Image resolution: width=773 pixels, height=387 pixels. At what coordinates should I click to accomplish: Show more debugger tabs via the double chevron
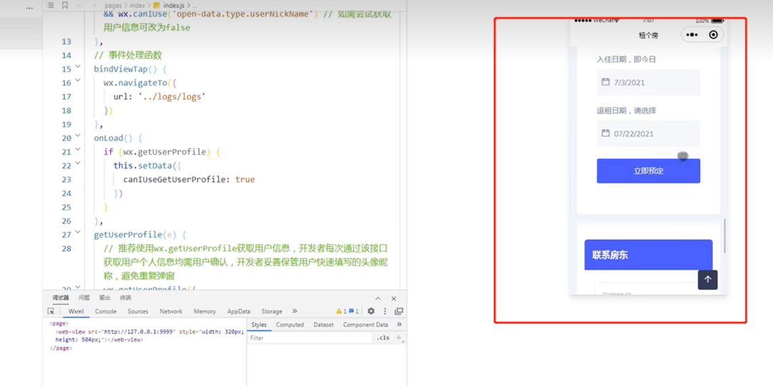click(294, 311)
